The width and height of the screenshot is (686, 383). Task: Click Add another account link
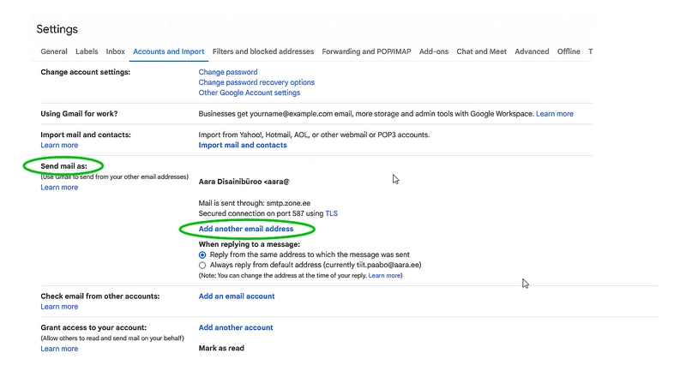[x=236, y=327]
